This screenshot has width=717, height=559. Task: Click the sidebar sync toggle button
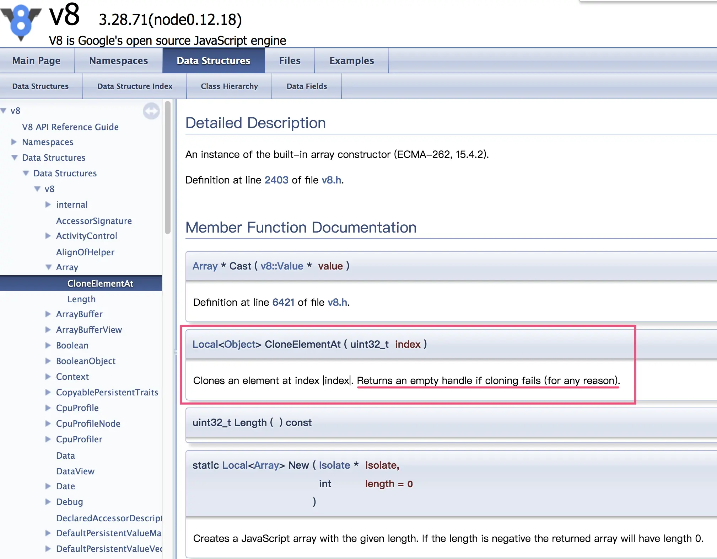pos(151,111)
